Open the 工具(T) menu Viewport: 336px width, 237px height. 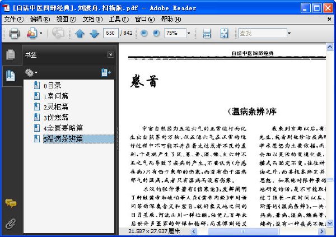(119, 19)
